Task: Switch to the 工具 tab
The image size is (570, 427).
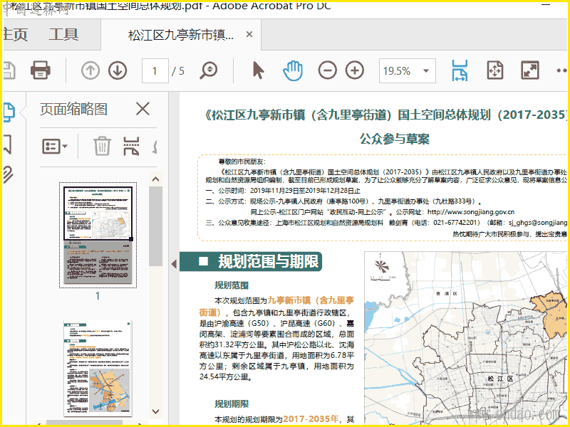Action: pos(63,34)
